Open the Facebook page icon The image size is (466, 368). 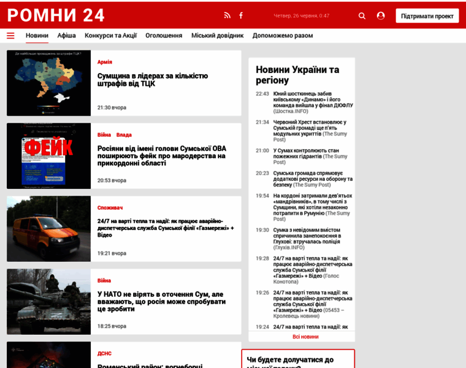point(241,15)
